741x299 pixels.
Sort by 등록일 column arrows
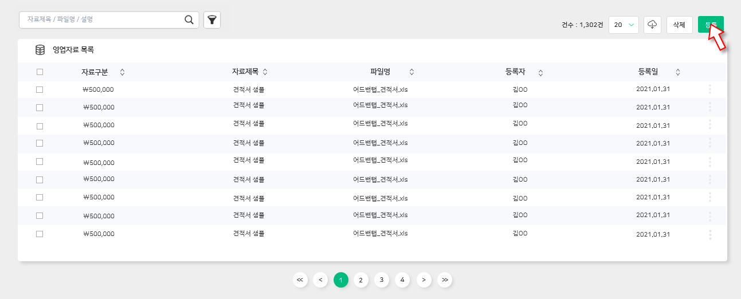click(x=678, y=72)
